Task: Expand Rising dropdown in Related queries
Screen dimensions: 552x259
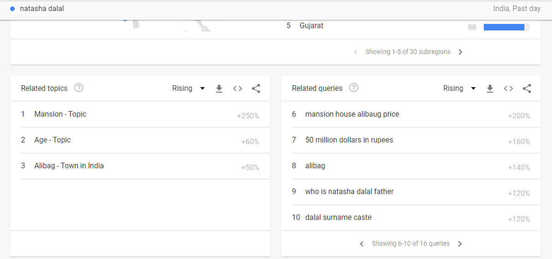Action: point(459,88)
